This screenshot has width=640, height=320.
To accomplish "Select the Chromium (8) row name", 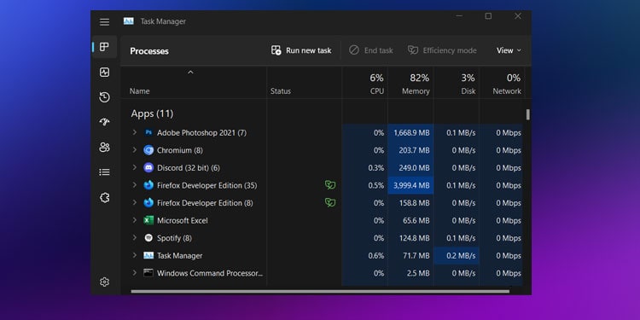I will [180, 150].
